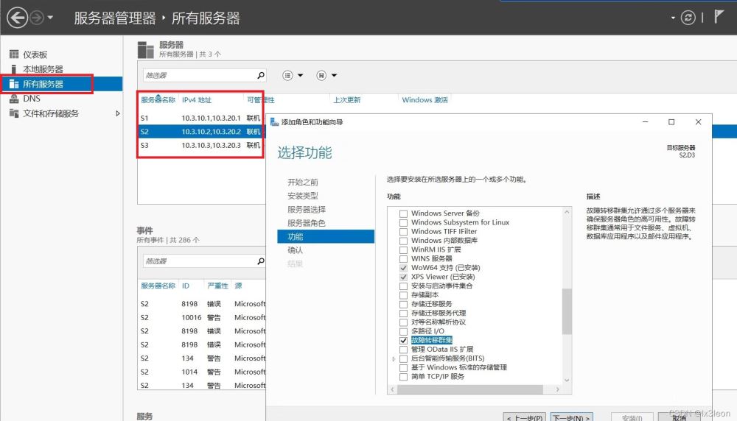Screen dimensions: 737x421
Task: Go to 服务器角色 wizard step
Action: coord(306,223)
